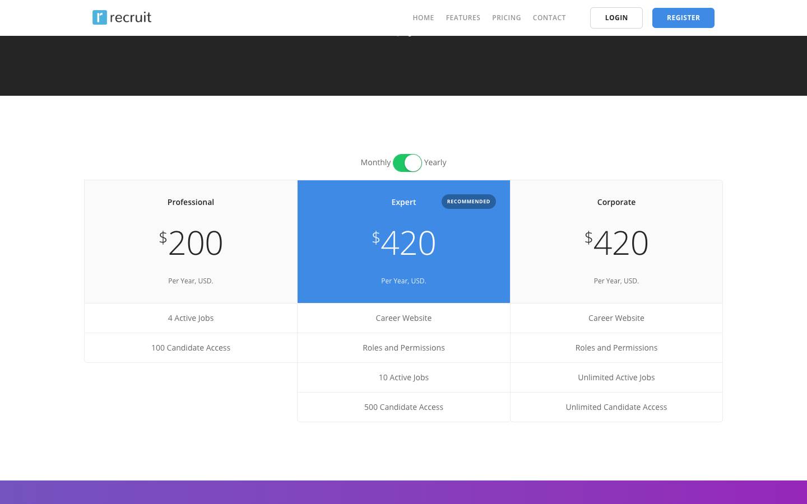The height and width of the screenshot is (504, 807).
Task: Click the $420 Expert price
Action: tap(403, 243)
